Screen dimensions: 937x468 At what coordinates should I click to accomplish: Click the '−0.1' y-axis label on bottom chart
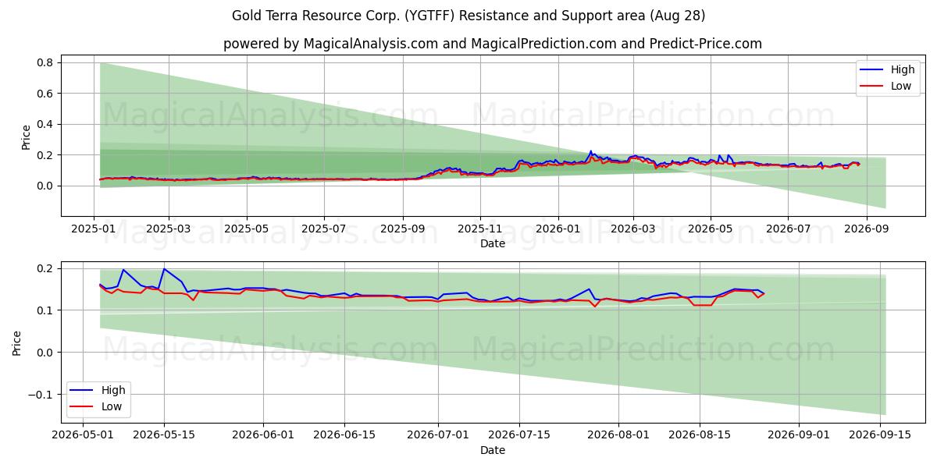[x=41, y=395]
